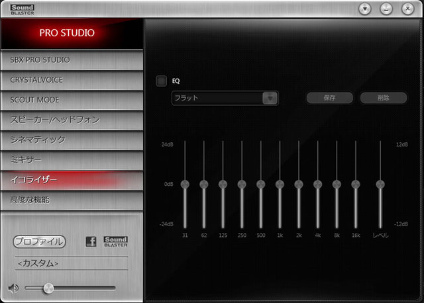Open the SBX PRO STUDIO section

point(72,60)
